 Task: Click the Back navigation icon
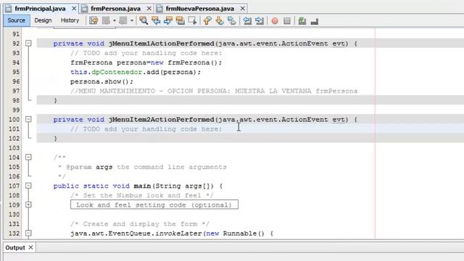coord(107,20)
